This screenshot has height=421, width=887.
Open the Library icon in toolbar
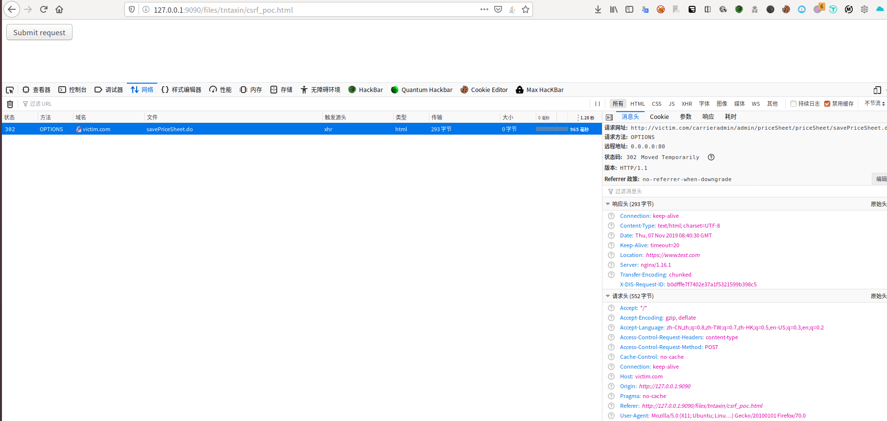[614, 9]
